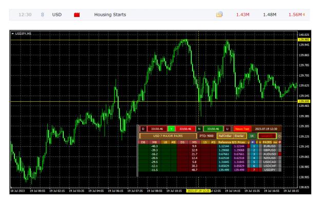Select the 12:30 event time

coord(25,15)
